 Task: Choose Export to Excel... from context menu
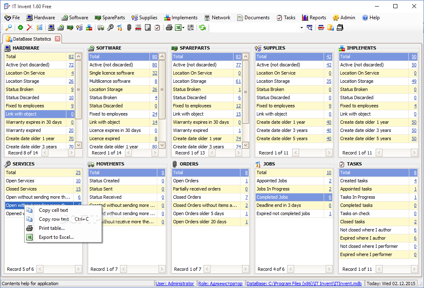point(63,237)
